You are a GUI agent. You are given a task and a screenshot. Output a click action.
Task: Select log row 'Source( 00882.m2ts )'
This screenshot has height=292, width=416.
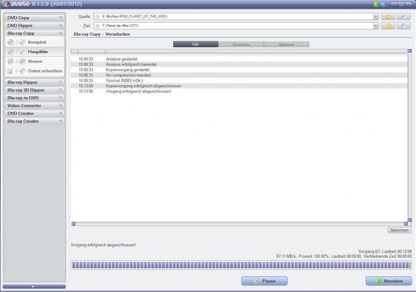(239, 80)
